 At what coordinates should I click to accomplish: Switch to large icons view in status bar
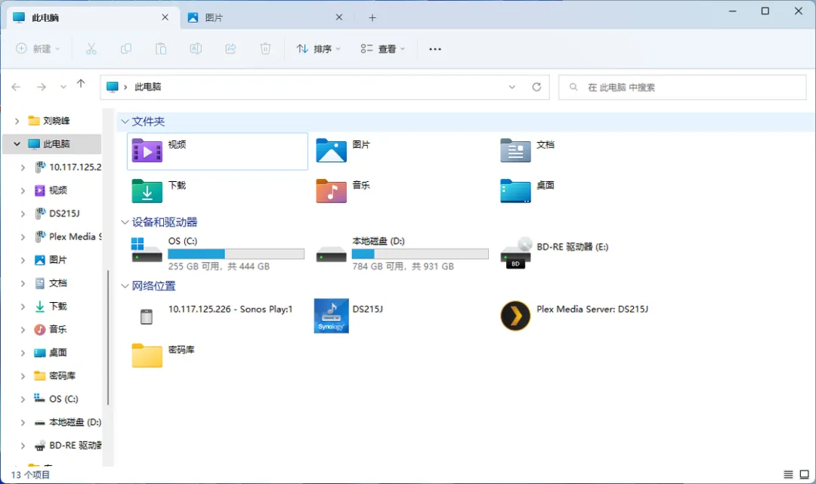804,474
